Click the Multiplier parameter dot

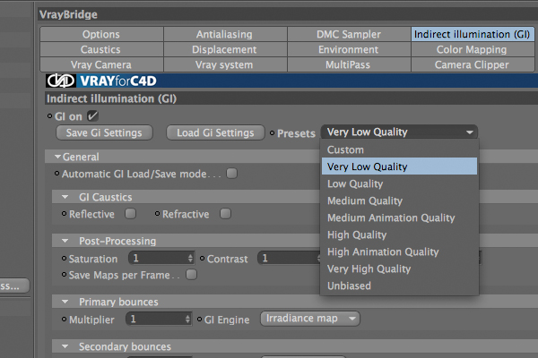[x=64, y=320]
